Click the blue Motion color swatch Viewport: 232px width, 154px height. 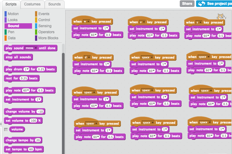6,14
